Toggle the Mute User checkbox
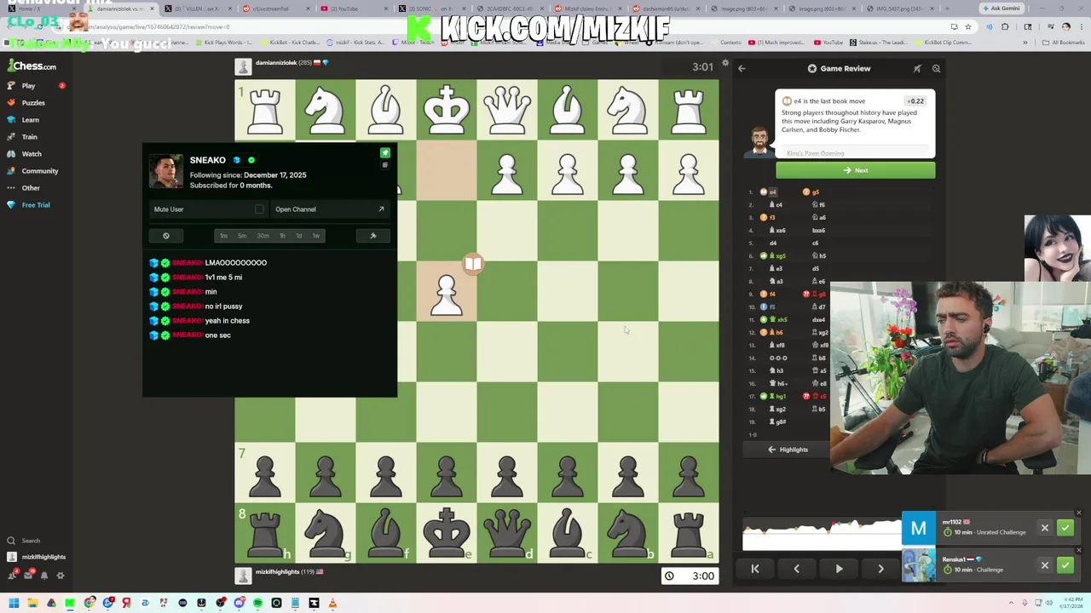1091x613 pixels. pyautogui.click(x=259, y=209)
